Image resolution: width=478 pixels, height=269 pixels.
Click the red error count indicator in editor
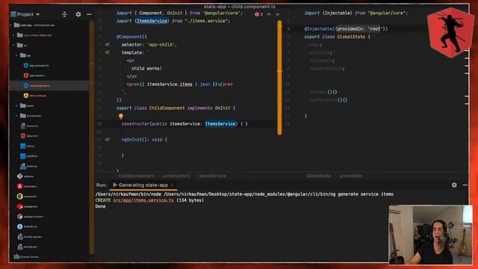click(x=259, y=14)
